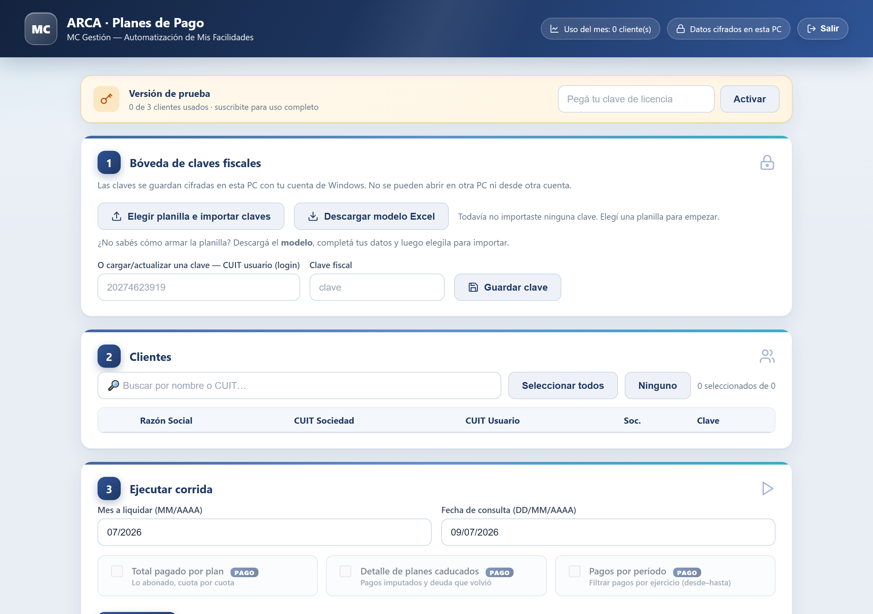Click 'Lo abonado, cuota por cuota' description
The image size is (873, 614).
coord(183,583)
